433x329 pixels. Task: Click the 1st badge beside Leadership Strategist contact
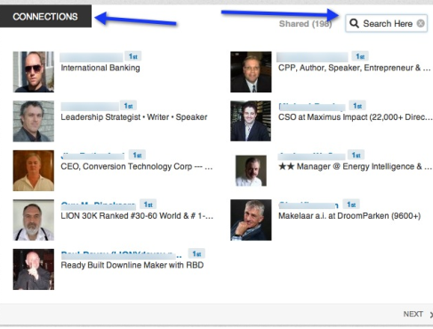128,106
